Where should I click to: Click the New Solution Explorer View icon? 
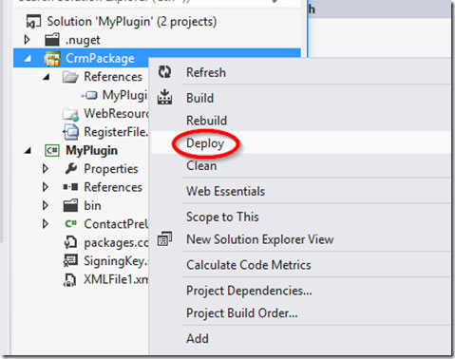pos(164,238)
